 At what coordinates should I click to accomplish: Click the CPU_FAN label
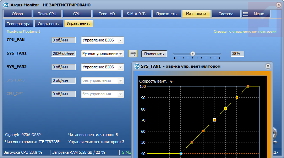tap(16, 40)
